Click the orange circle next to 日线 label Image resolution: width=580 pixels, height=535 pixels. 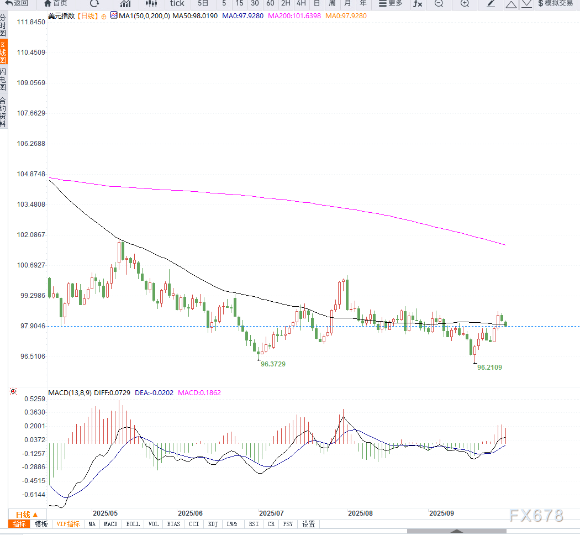coord(103,16)
